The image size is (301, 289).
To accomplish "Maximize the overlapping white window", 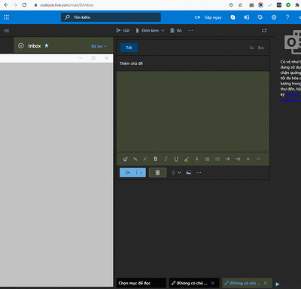I will tap(93, 58).
